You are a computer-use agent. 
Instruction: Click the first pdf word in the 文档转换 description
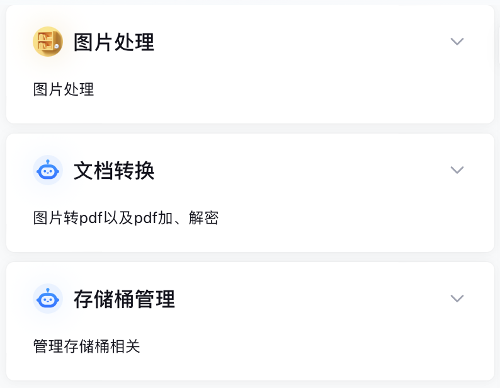91,218
